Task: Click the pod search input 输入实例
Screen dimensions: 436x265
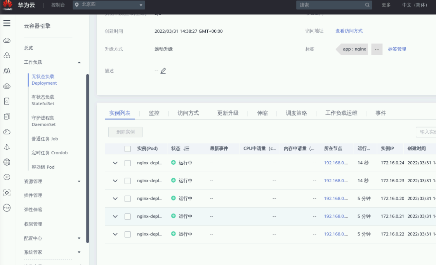Action: 426,132
